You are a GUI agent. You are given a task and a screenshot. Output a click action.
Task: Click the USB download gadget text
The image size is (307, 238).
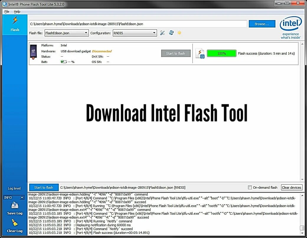(x=76, y=51)
